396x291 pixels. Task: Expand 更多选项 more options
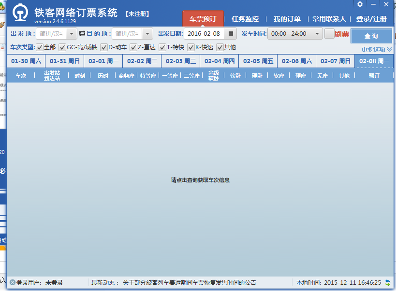point(376,50)
